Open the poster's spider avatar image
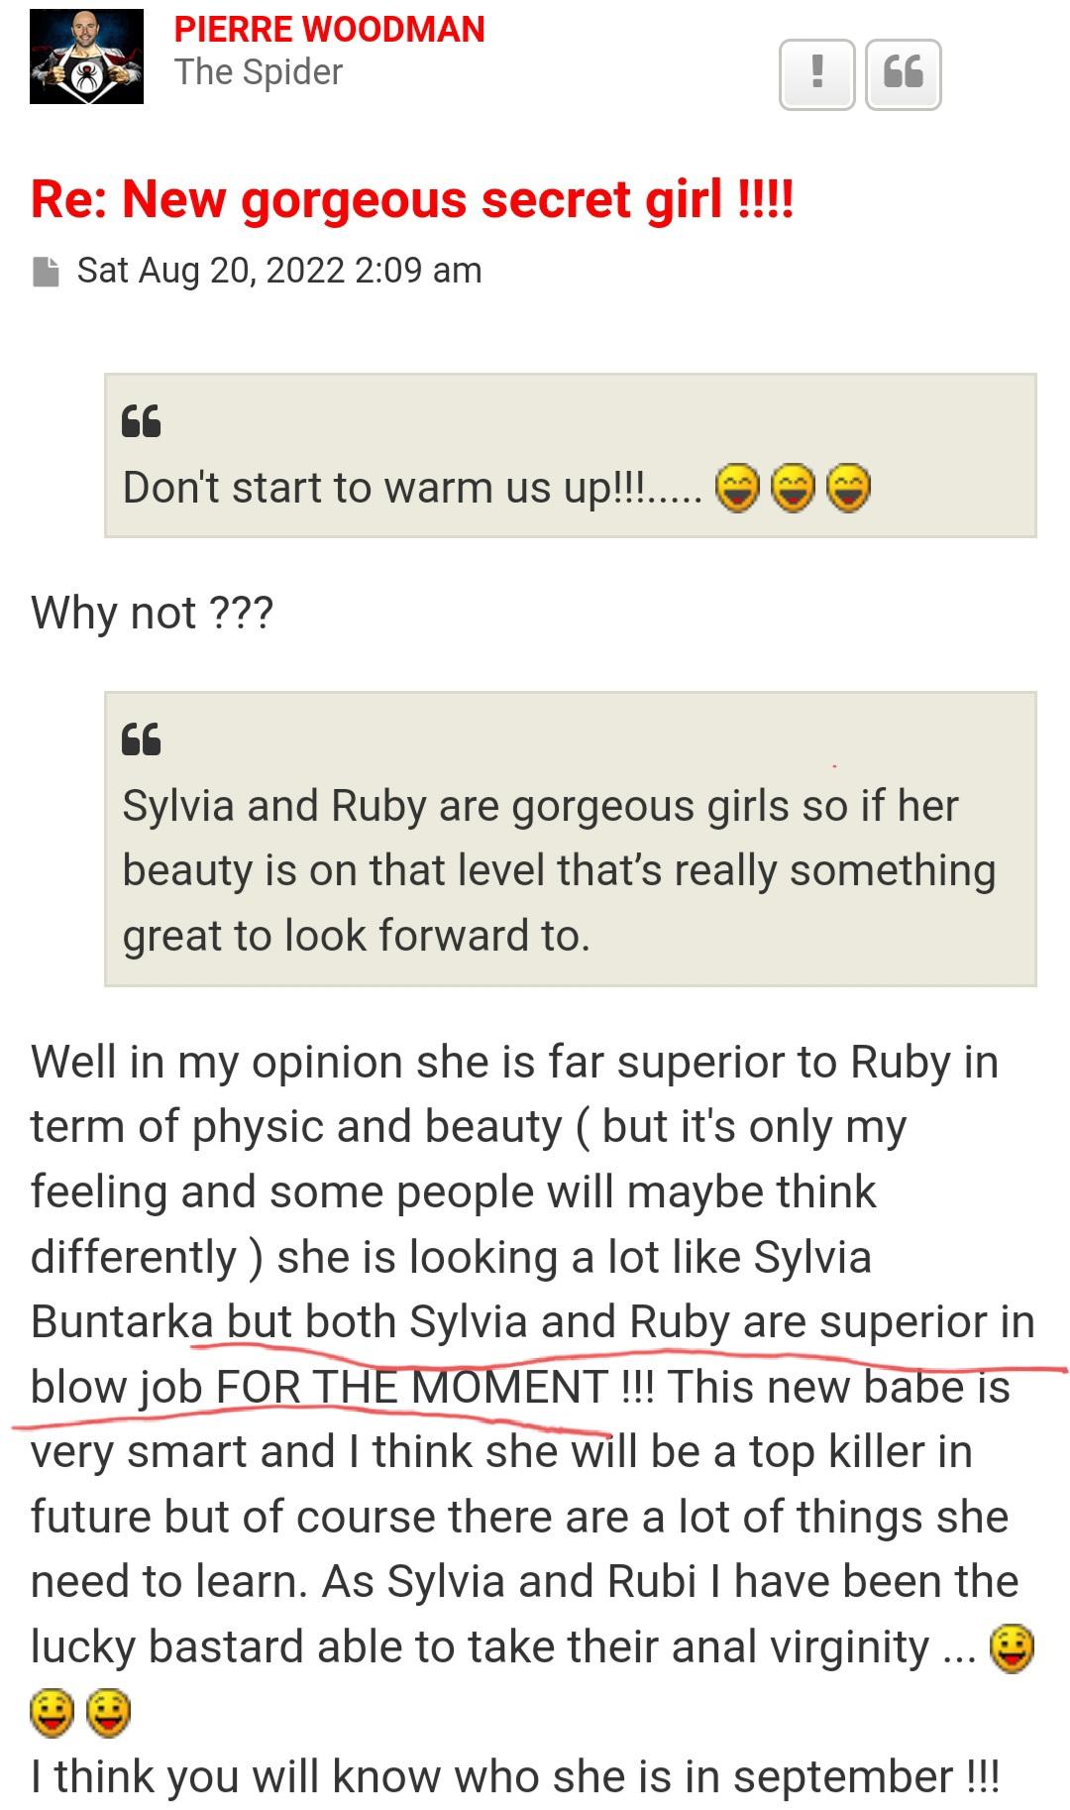The height and width of the screenshot is (1810, 1070). 86,57
